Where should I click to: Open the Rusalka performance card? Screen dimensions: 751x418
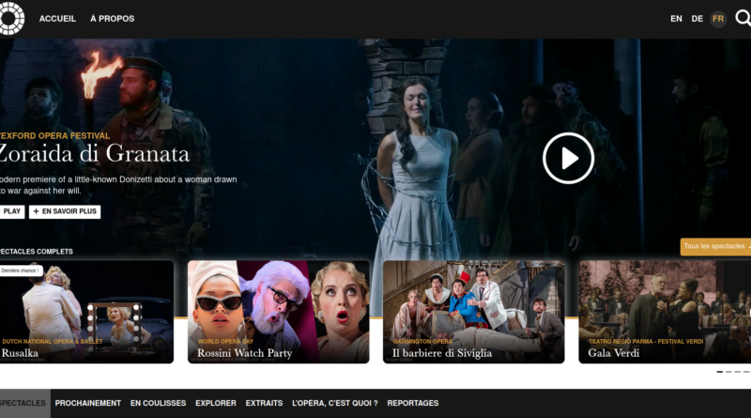coord(86,312)
